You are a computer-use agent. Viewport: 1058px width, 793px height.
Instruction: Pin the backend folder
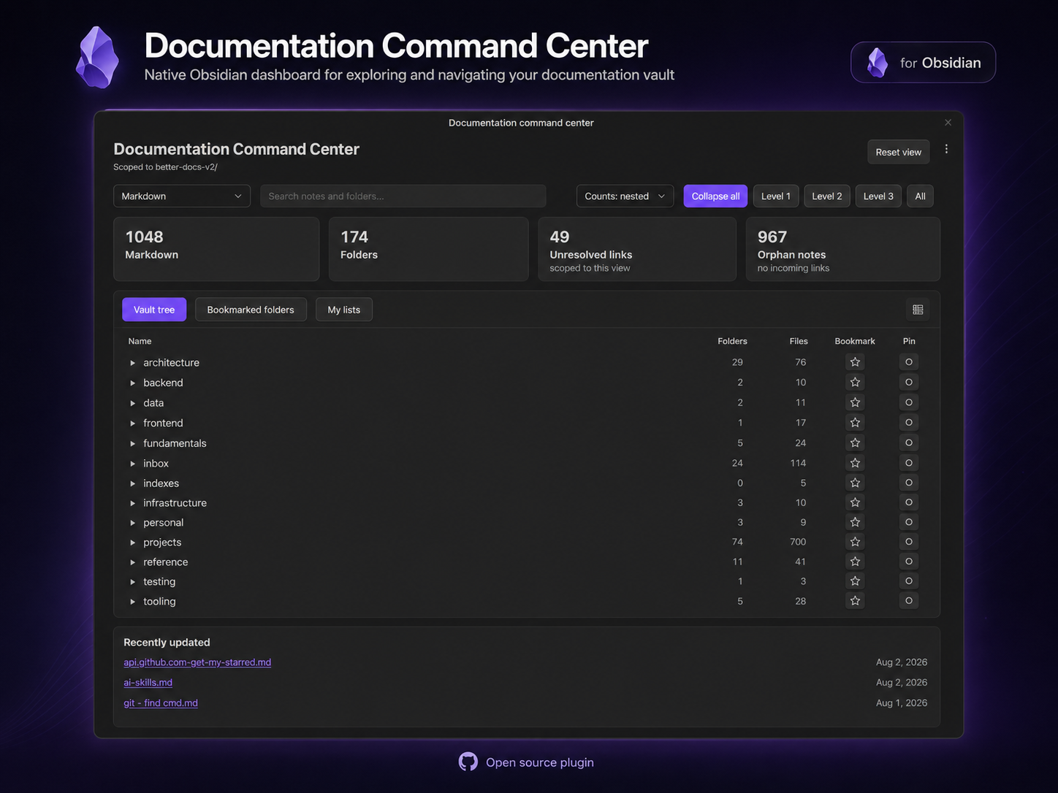point(909,382)
